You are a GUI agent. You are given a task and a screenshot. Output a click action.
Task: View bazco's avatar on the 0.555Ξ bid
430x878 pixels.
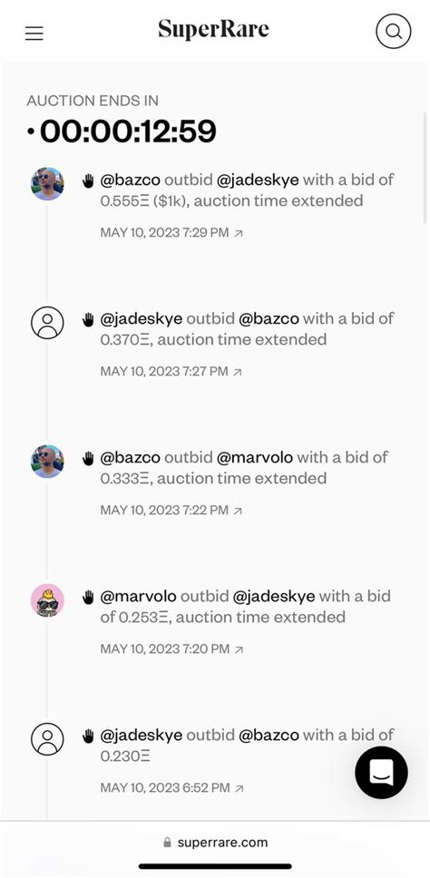[x=47, y=183]
